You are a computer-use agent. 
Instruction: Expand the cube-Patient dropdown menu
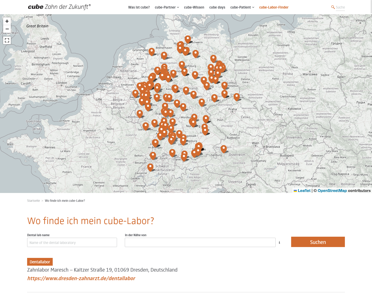[242, 7]
